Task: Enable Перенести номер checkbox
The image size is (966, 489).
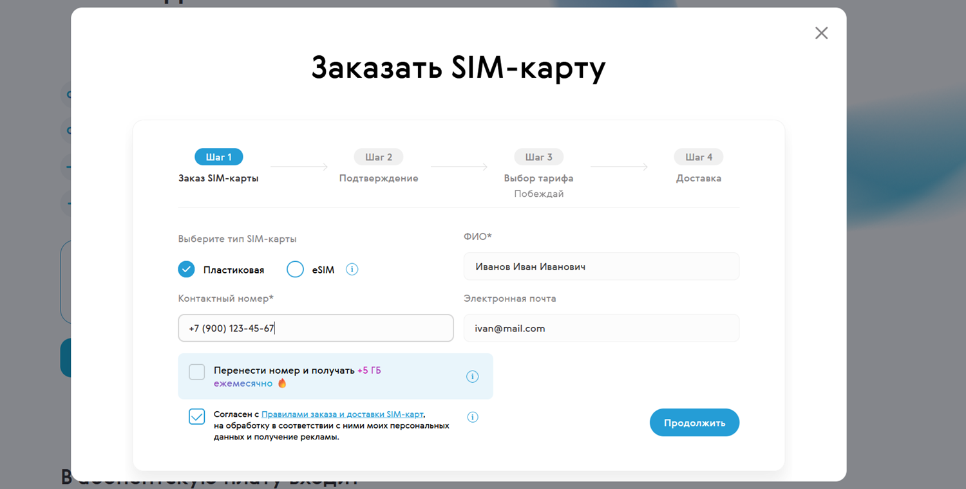Action: (x=197, y=372)
